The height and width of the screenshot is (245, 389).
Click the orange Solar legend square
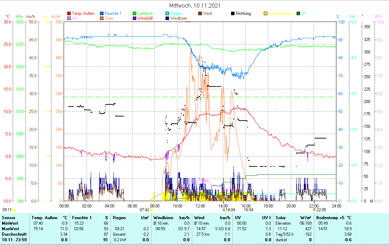click(x=102, y=18)
